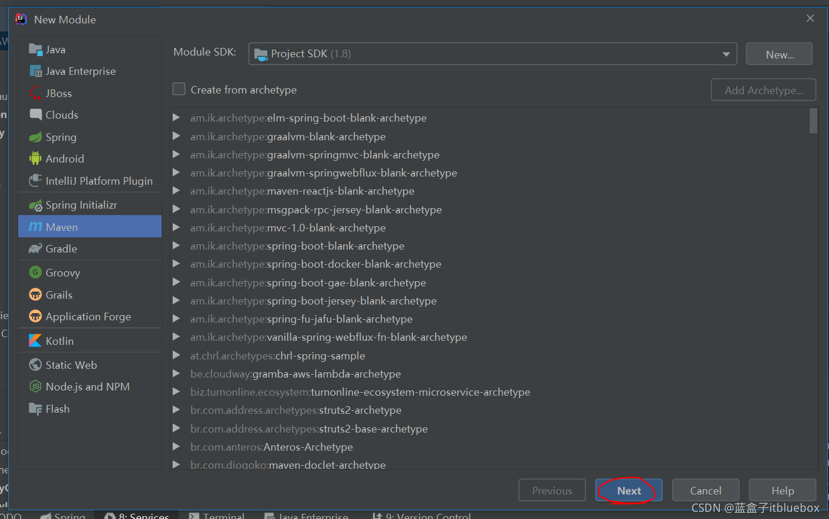Image resolution: width=829 pixels, height=519 pixels.
Task: Select the Java folder icon in sidebar
Action: pos(36,50)
